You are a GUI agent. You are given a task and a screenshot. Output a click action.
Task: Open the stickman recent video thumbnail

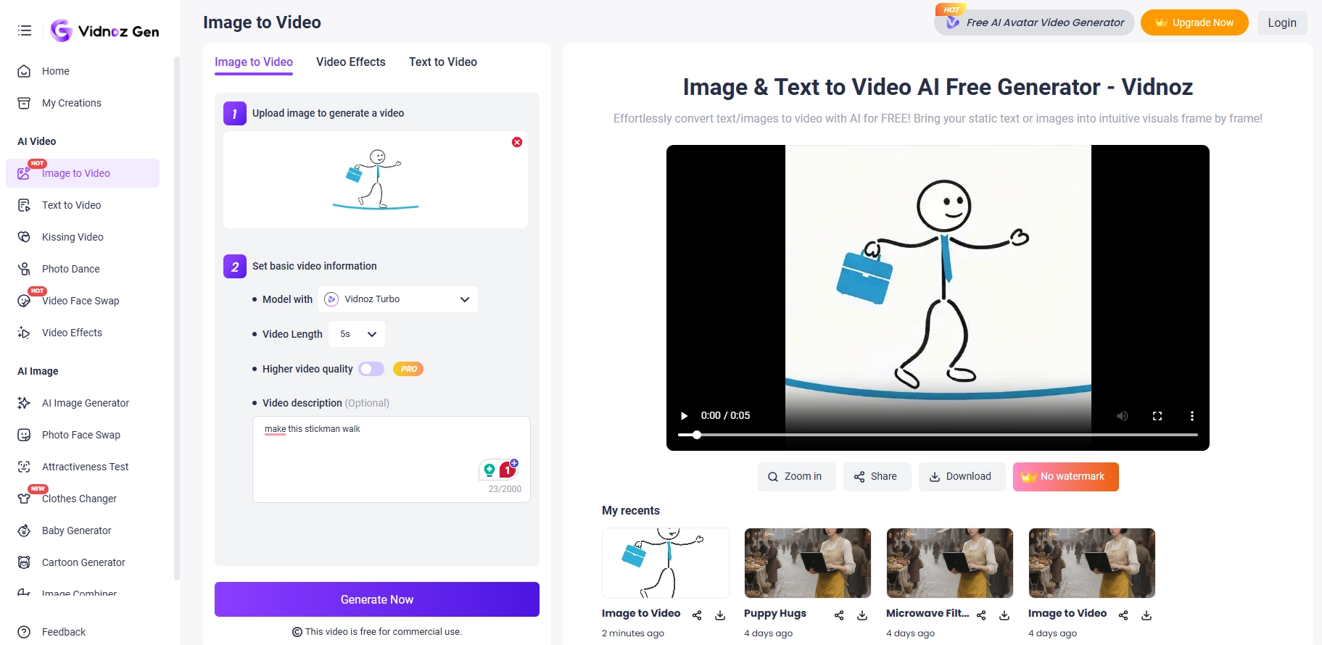pos(666,563)
